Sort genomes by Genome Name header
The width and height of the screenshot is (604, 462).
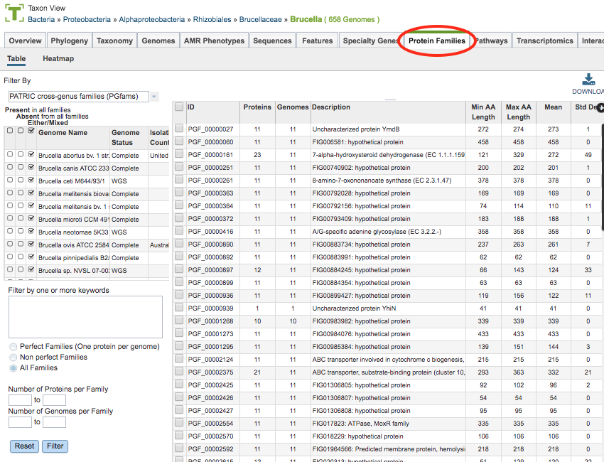(x=73, y=138)
